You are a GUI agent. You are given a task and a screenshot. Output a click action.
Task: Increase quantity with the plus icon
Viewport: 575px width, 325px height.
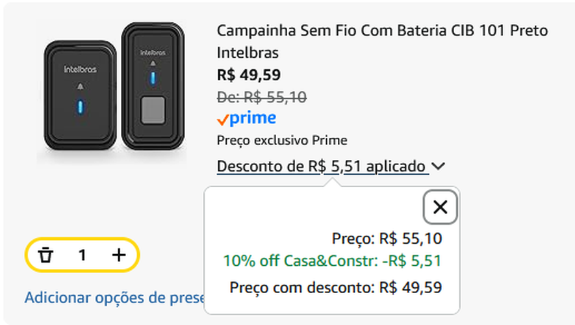coord(118,255)
